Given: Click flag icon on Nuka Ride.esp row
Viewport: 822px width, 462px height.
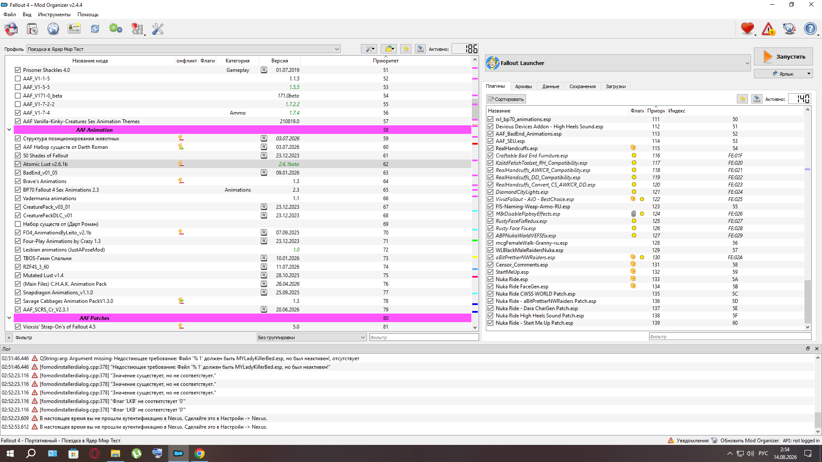Looking at the screenshot, I should click(633, 279).
